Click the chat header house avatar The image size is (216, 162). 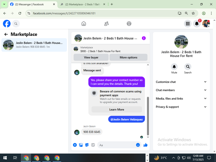[x=78, y=38]
